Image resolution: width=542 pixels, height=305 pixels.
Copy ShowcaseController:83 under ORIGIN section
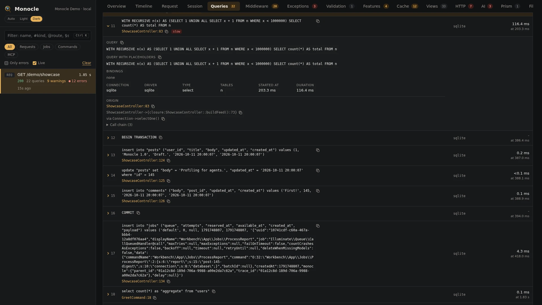point(153,106)
